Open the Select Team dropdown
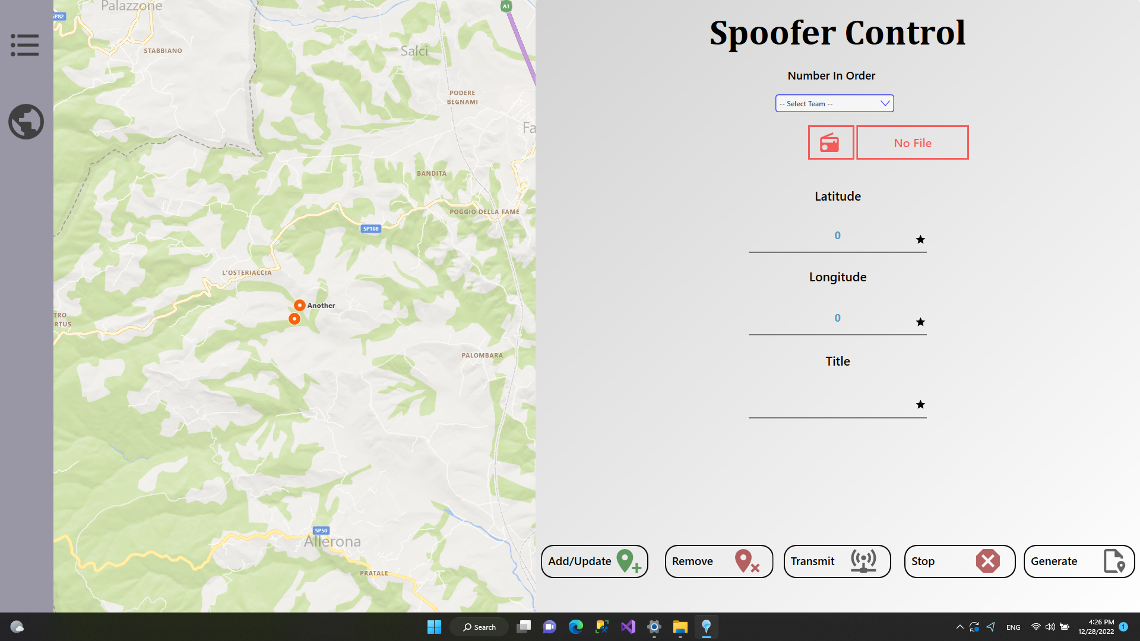Image resolution: width=1140 pixels, height=641 pixels. point(834,103)
